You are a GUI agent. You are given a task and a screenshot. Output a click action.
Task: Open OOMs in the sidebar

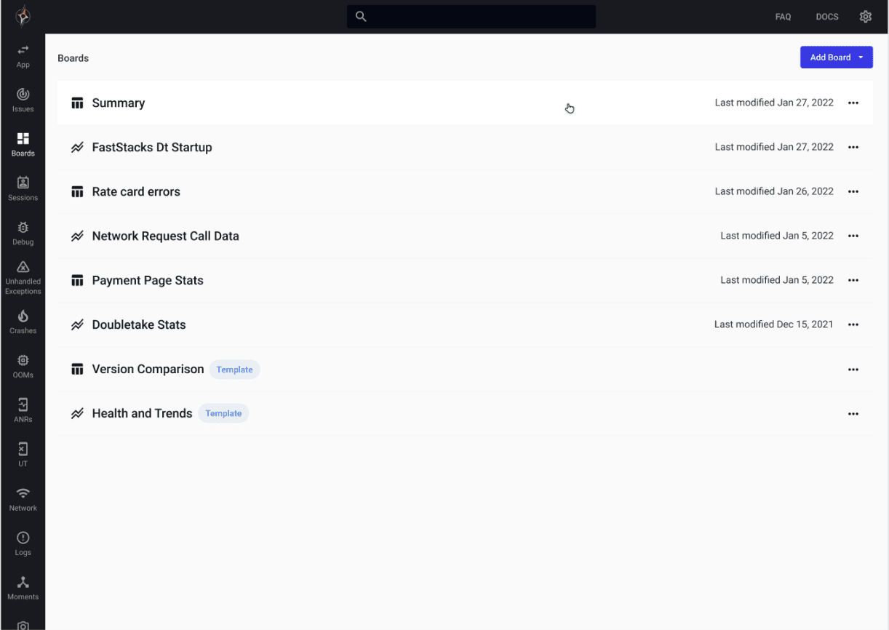23,367
